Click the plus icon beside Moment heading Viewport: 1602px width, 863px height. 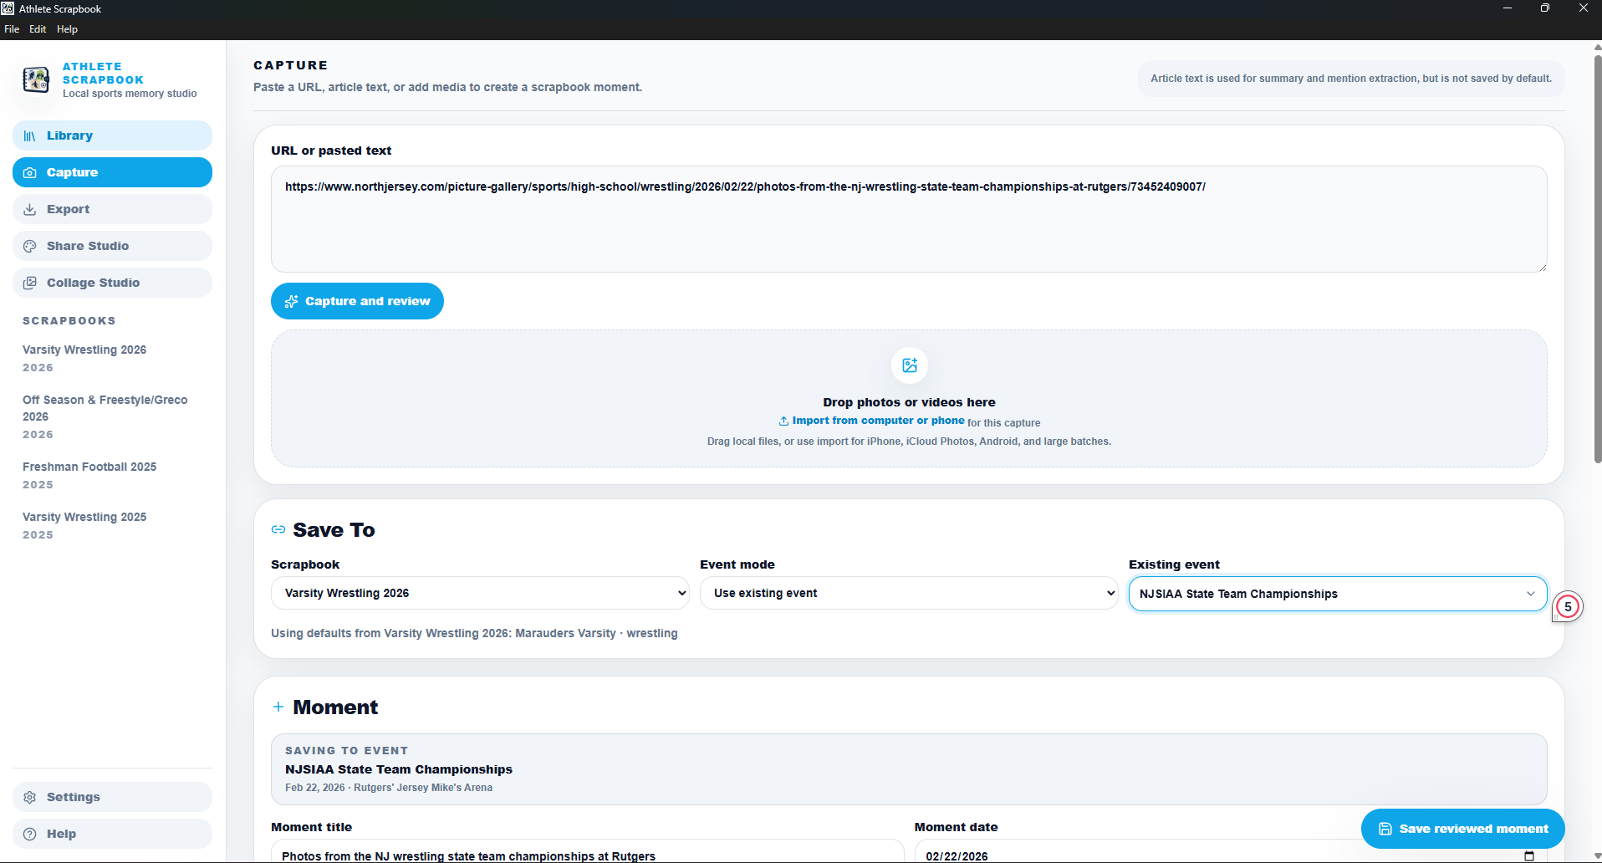pyautogui.click(x=278, y=707)
